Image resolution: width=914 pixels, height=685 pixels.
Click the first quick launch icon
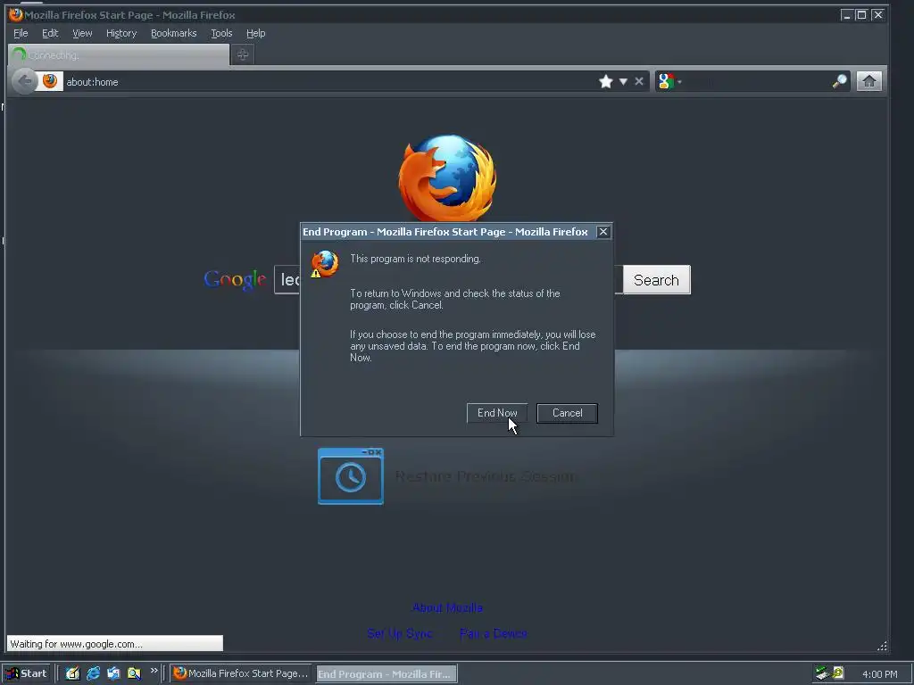(72, 673)
